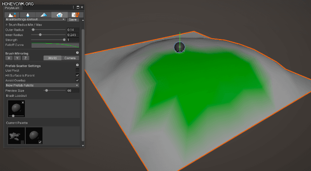
Task: Click the Brush Loadout label
Action: [x=16, y=96]
